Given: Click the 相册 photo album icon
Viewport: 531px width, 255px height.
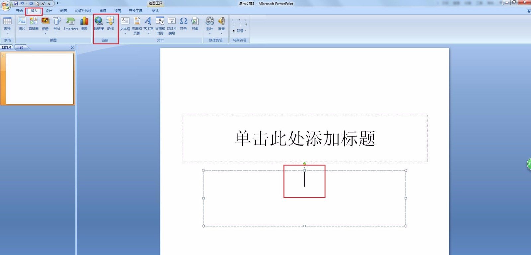Looking at the screenshot, I should point(45,21).
